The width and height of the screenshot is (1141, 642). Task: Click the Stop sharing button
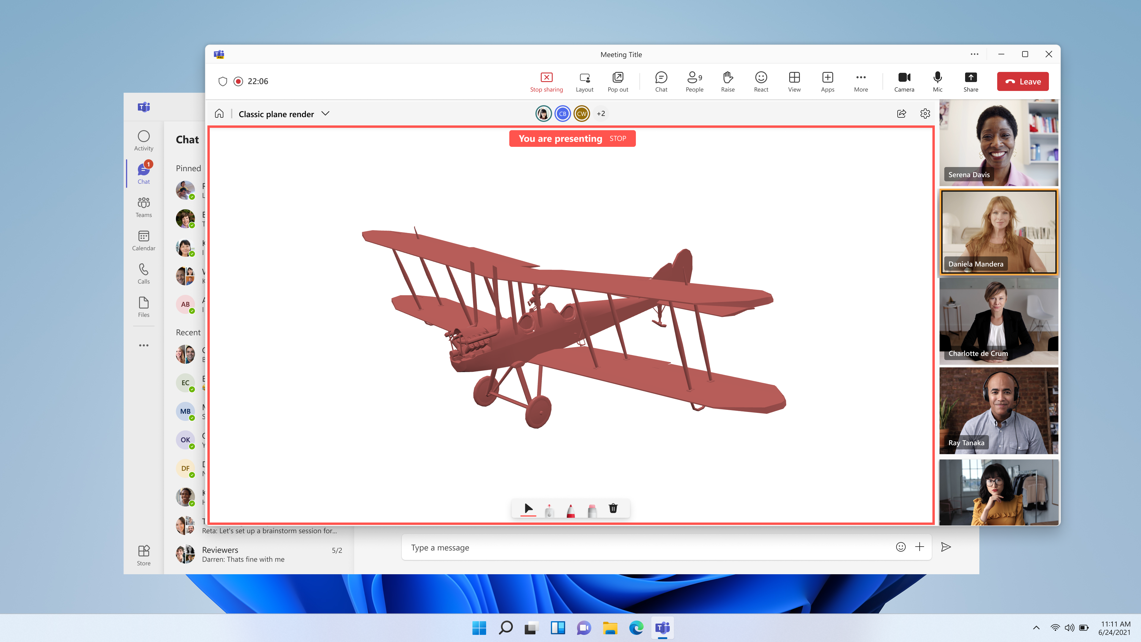[x=546, y=81]
